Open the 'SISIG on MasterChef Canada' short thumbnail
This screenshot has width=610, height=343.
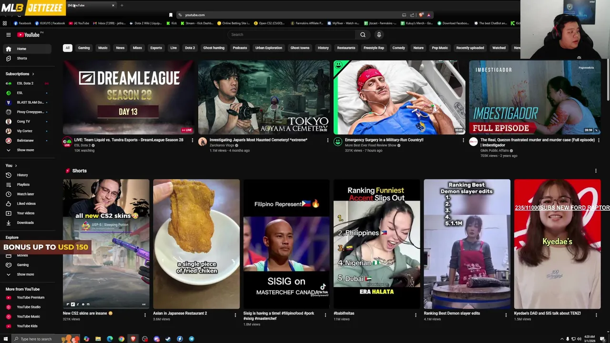[x=286, y=244]
